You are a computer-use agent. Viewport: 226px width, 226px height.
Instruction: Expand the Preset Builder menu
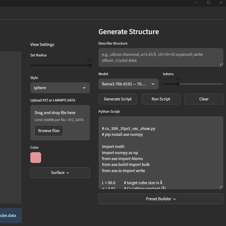(161, 199)
